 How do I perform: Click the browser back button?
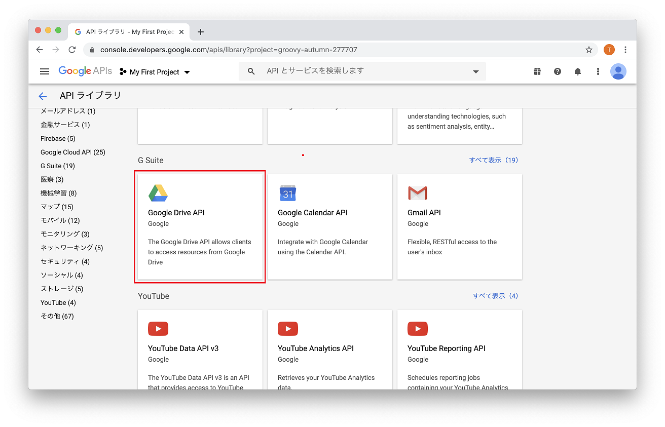(x=40, y=50)
